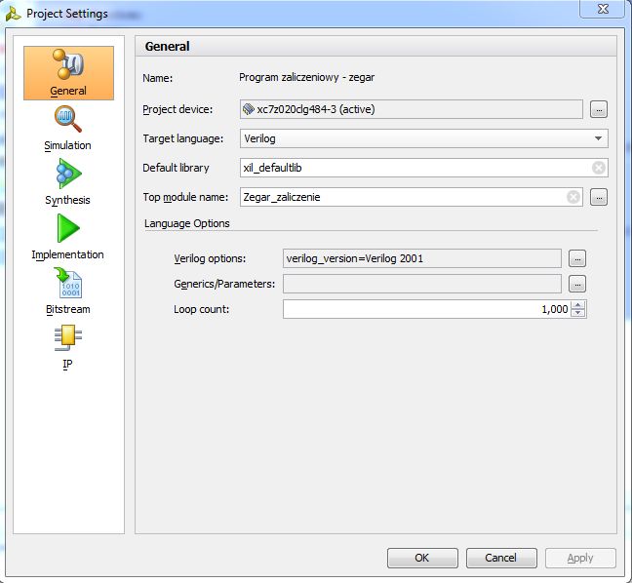Click the chip icon in Project device field

[x=249, y=109]
